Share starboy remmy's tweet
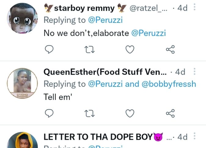Viewport: 206px width, 148px height. (x=170, y=49)
